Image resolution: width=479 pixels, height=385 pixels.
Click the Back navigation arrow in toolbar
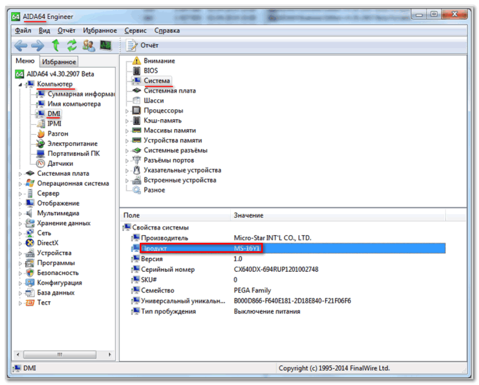coord(20,45)
